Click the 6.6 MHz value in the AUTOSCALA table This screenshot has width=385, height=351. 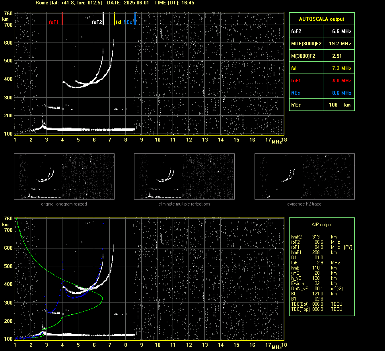click(342, 31)
